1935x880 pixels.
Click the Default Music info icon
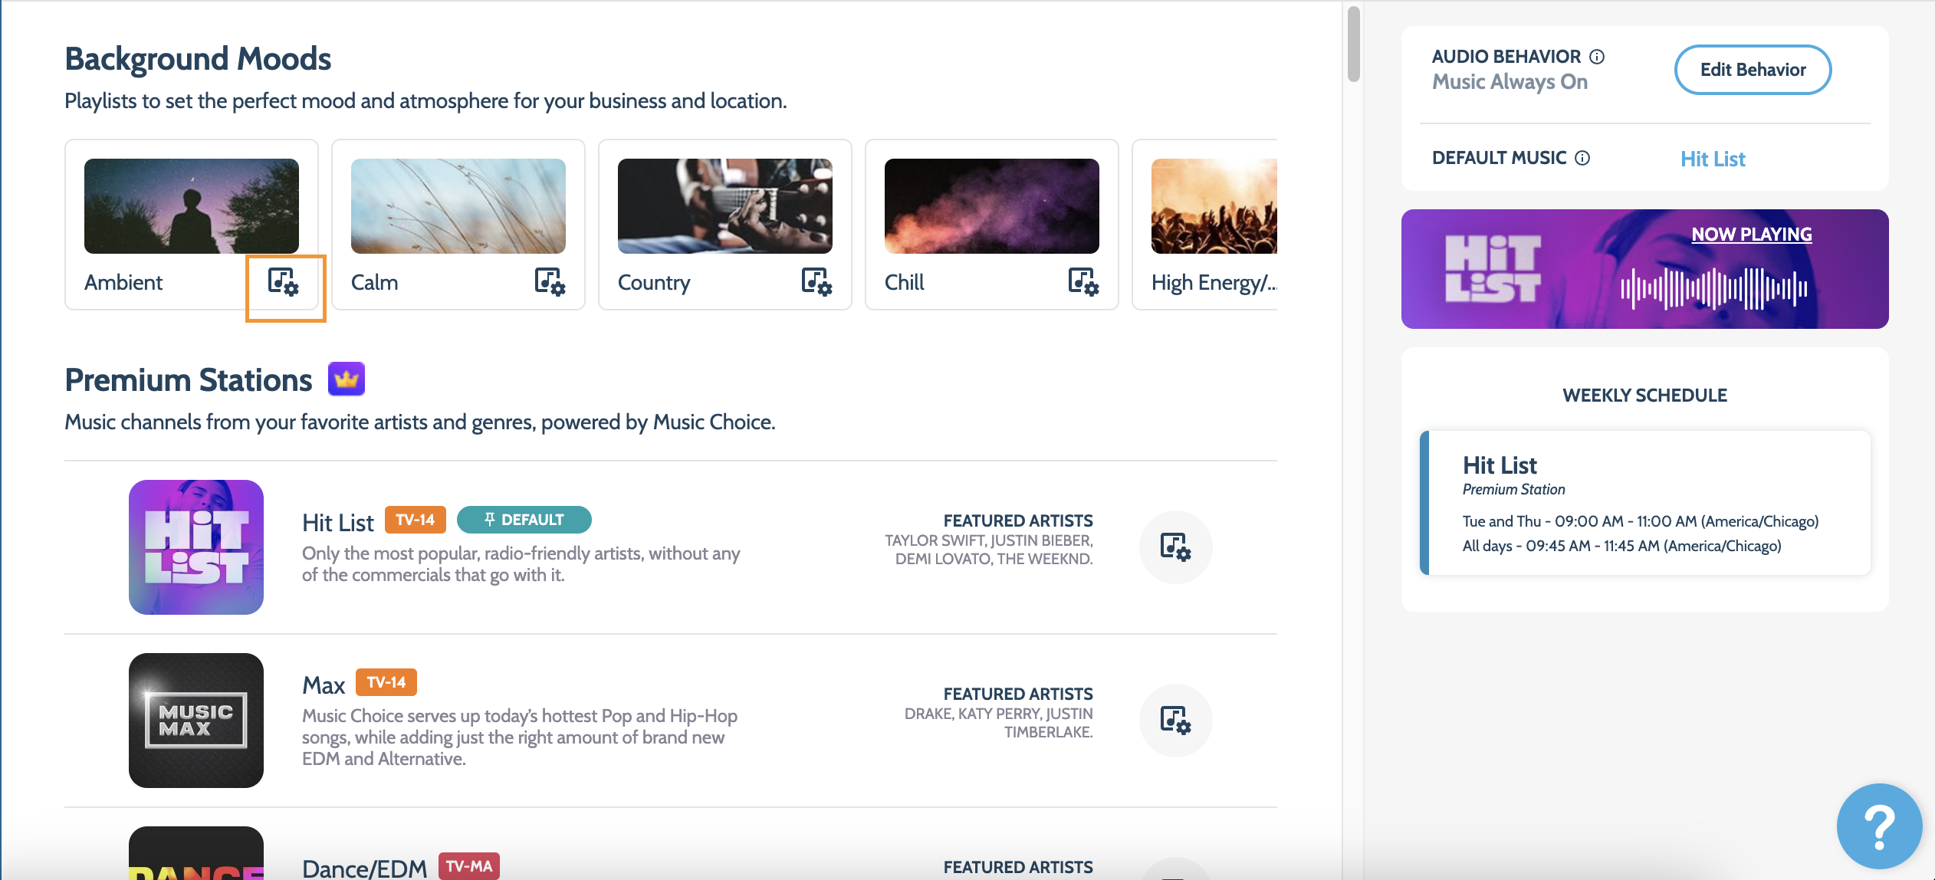1582,158
